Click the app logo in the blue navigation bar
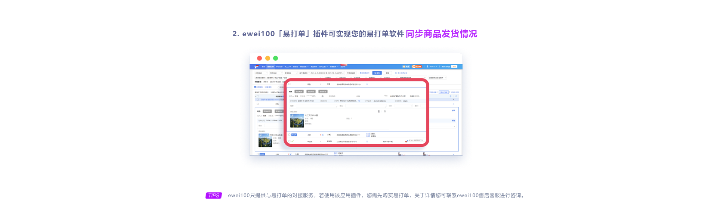This screenshot has height=224, width=711. coord(256,67)
